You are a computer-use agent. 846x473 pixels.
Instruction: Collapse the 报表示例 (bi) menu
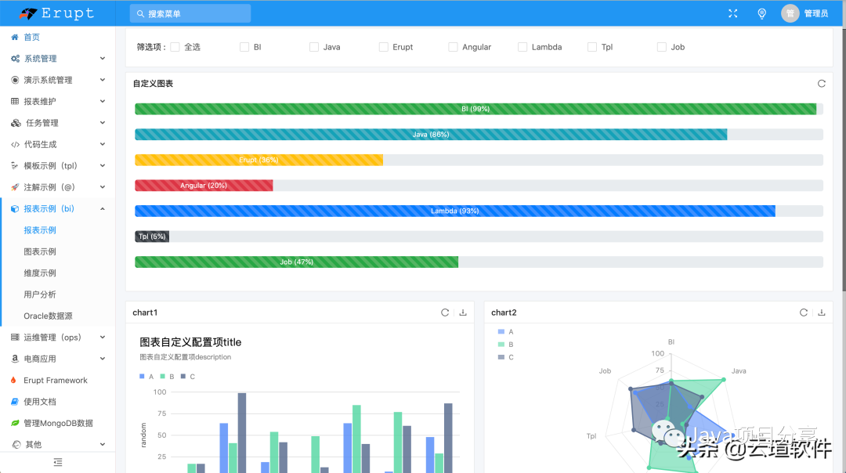(49, 208)
